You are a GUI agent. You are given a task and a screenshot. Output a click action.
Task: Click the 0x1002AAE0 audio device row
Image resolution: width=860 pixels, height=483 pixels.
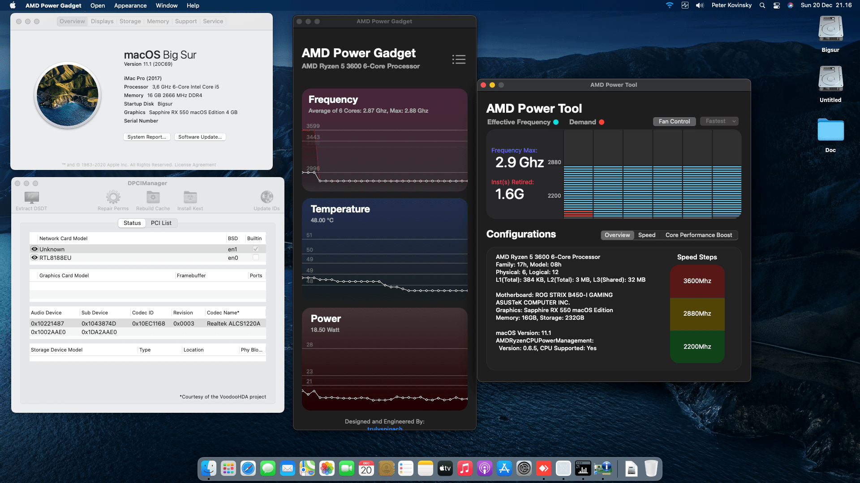[x=148, y=332]
